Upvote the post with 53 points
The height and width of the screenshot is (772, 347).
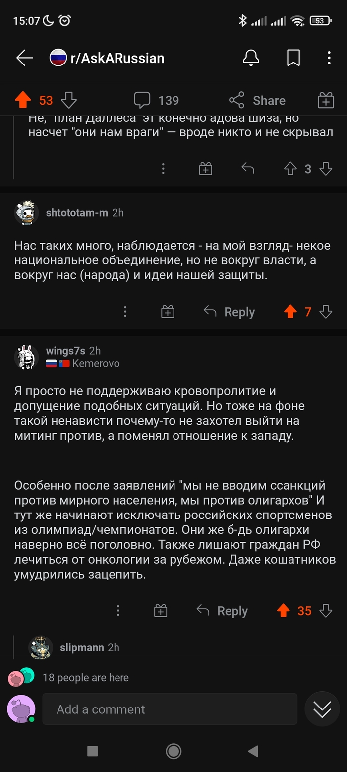23,101
